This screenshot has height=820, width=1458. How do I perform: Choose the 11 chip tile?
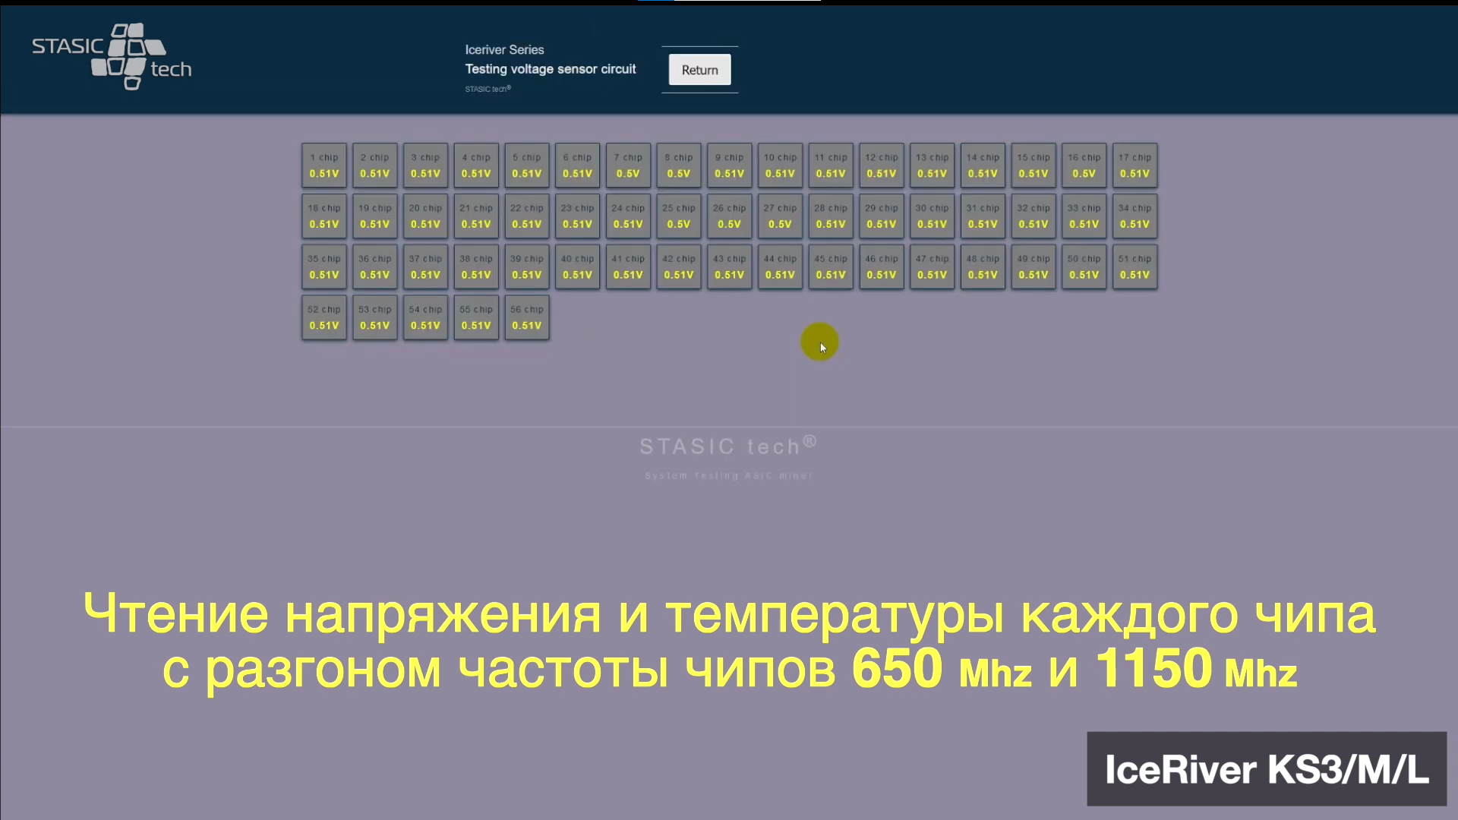(x=831, y=166)
